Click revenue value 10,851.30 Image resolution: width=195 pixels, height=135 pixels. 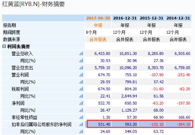[128, 53]
